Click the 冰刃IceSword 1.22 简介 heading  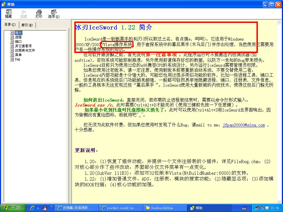[x=114, y=27]
